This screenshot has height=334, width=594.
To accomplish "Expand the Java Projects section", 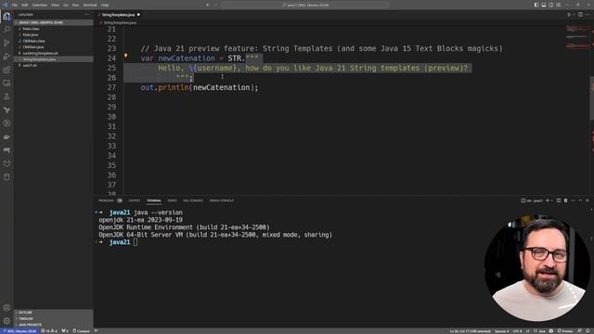I will [x=54, y=325].
